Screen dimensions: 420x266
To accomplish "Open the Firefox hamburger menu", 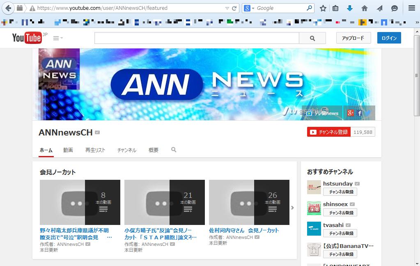I will pos(412,8).
